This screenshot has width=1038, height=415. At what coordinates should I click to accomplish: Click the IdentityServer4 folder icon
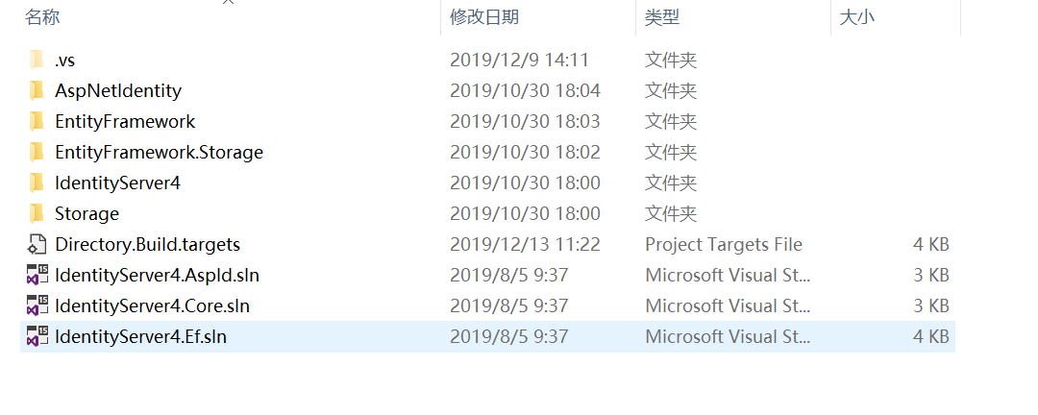[37, 183]
